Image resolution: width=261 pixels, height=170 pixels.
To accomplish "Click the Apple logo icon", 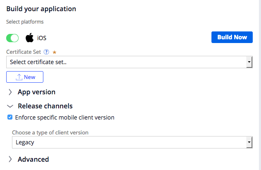I will coord(29,38).
